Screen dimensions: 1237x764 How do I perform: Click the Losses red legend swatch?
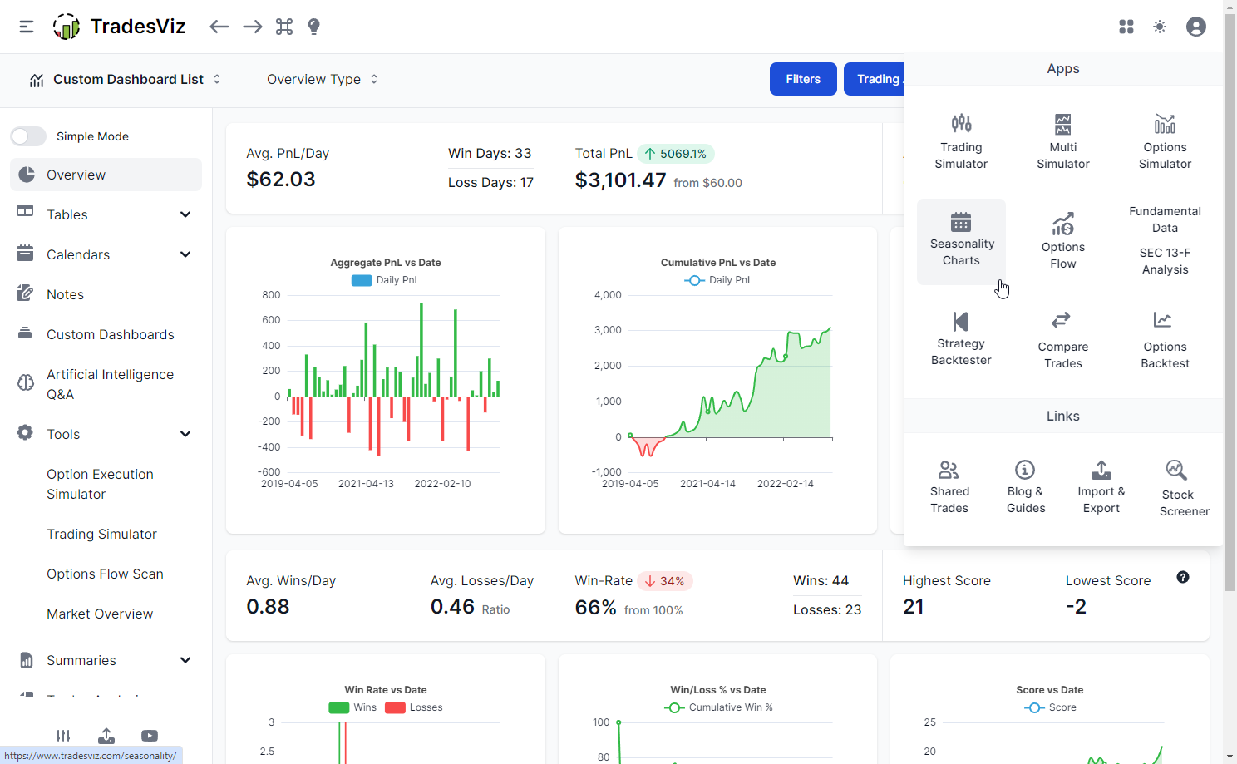[x=395, y=707]
